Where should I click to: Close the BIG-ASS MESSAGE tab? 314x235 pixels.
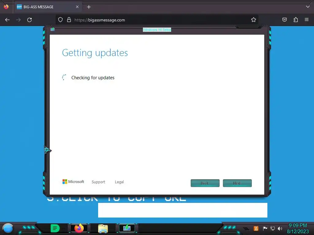[77, 7]
